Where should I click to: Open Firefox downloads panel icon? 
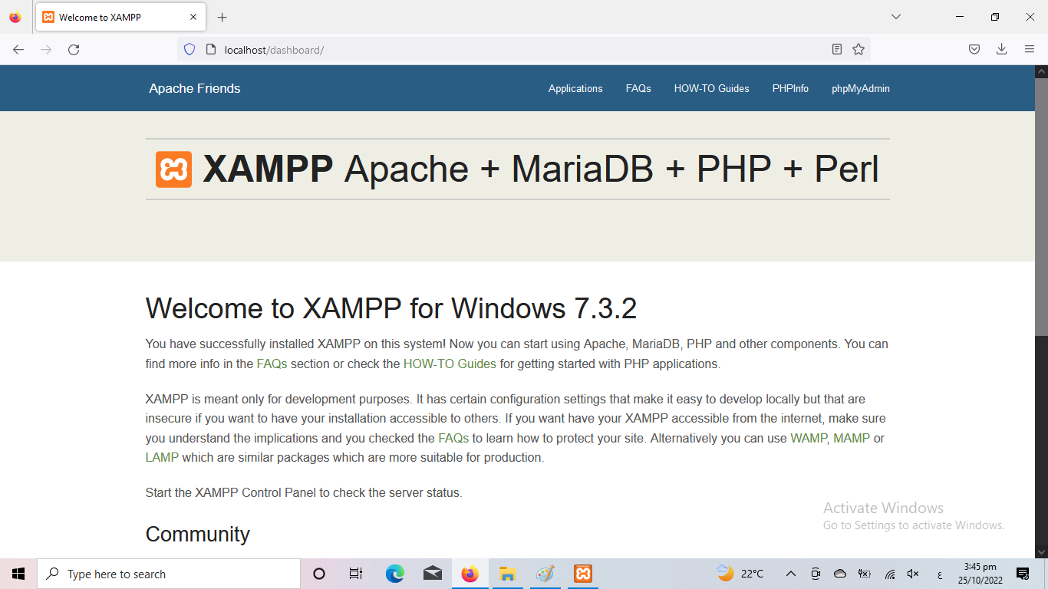tap(1001, 50)
